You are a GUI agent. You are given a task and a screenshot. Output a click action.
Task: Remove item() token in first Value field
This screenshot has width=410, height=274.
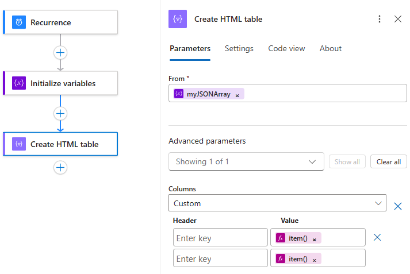[315, 240]
